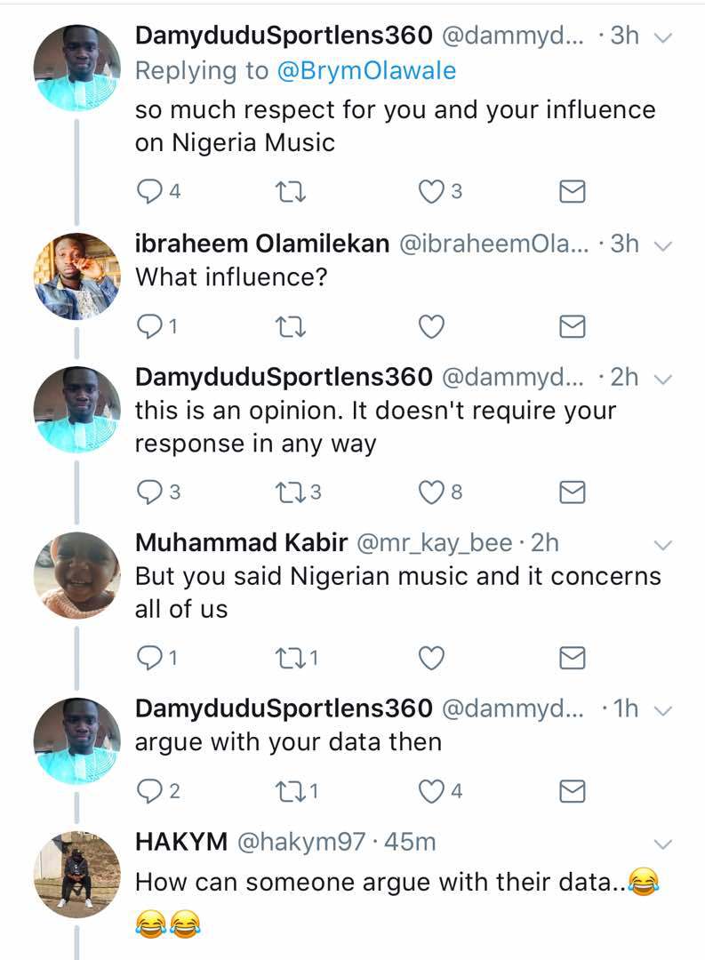Share "so much respect" tweet via message icon

[573, 191]
